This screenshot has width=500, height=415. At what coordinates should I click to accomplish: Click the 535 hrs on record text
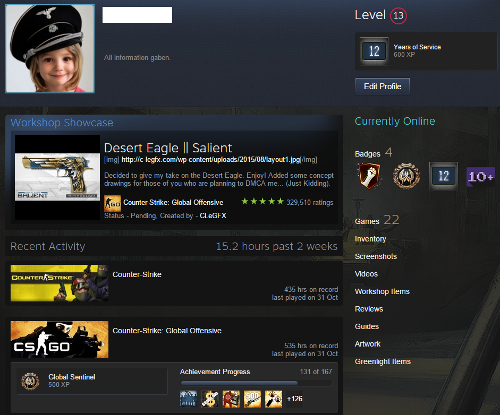311,345
